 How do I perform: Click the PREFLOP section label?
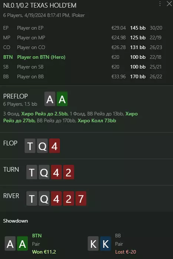16,96
